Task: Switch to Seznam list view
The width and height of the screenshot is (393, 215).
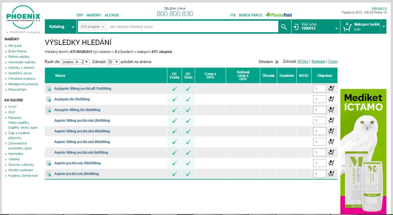Action: (318, 61)
